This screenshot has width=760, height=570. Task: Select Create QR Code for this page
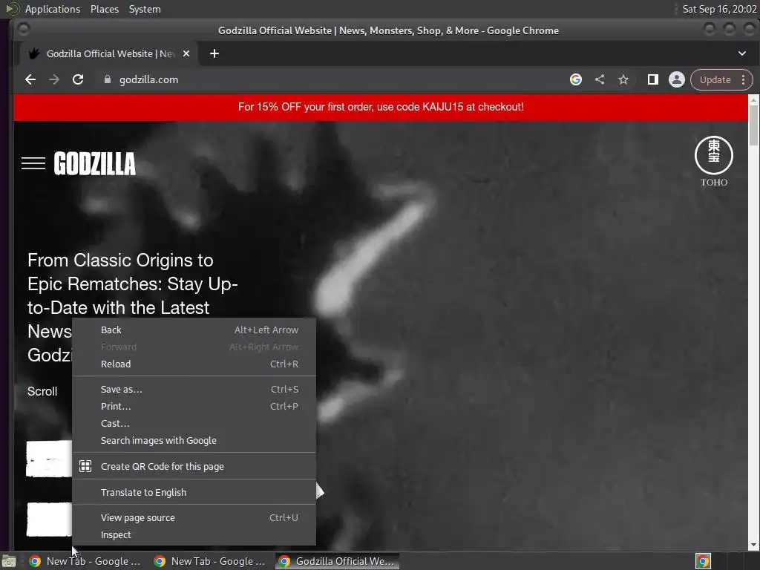click(x=194, y=466)
